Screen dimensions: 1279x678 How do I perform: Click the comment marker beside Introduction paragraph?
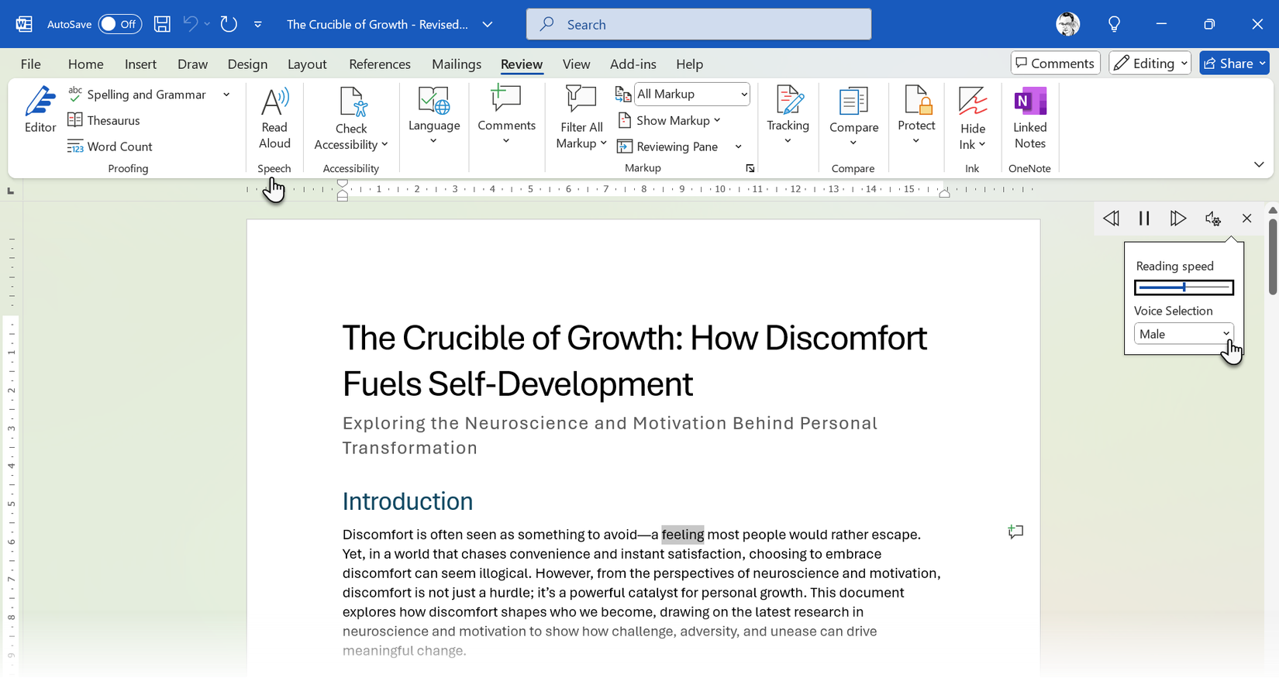[1015, 532]
